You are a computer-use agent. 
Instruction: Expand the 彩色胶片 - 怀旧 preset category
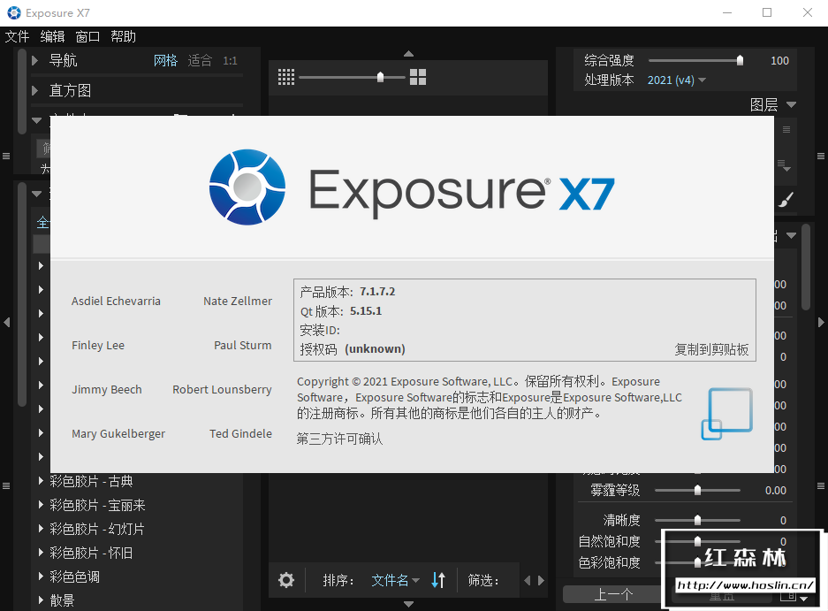tap(41, 553)
